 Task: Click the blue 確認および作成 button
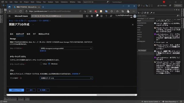(17, 90)
